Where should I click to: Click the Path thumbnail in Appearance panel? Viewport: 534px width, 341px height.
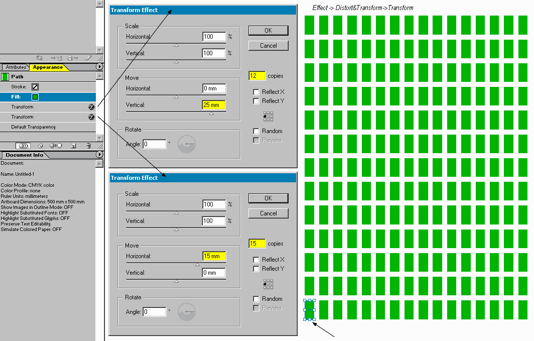(x=5, y=77)
